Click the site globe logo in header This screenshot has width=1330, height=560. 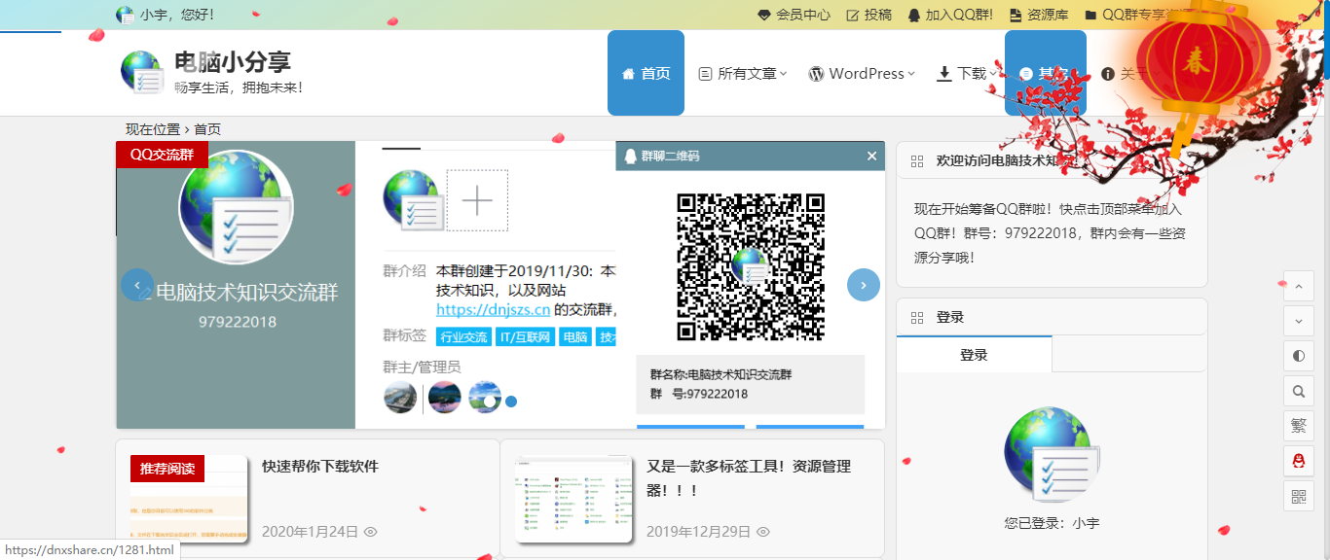click(142, 72)
